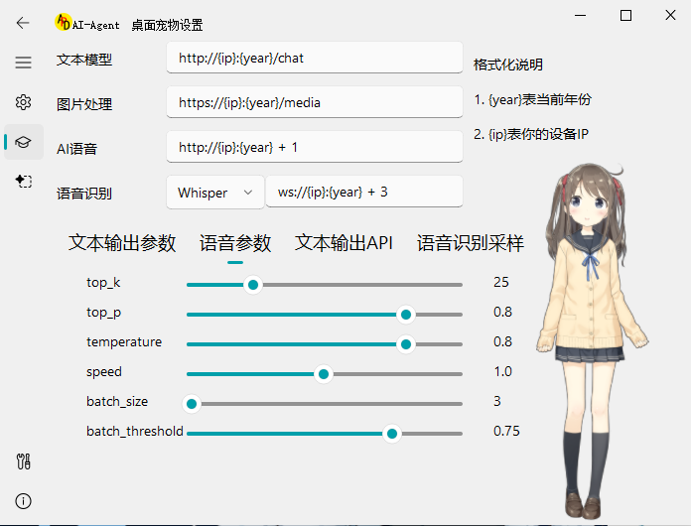
Task: Click the AI语音 URL input field
Action: click(315, 147)
